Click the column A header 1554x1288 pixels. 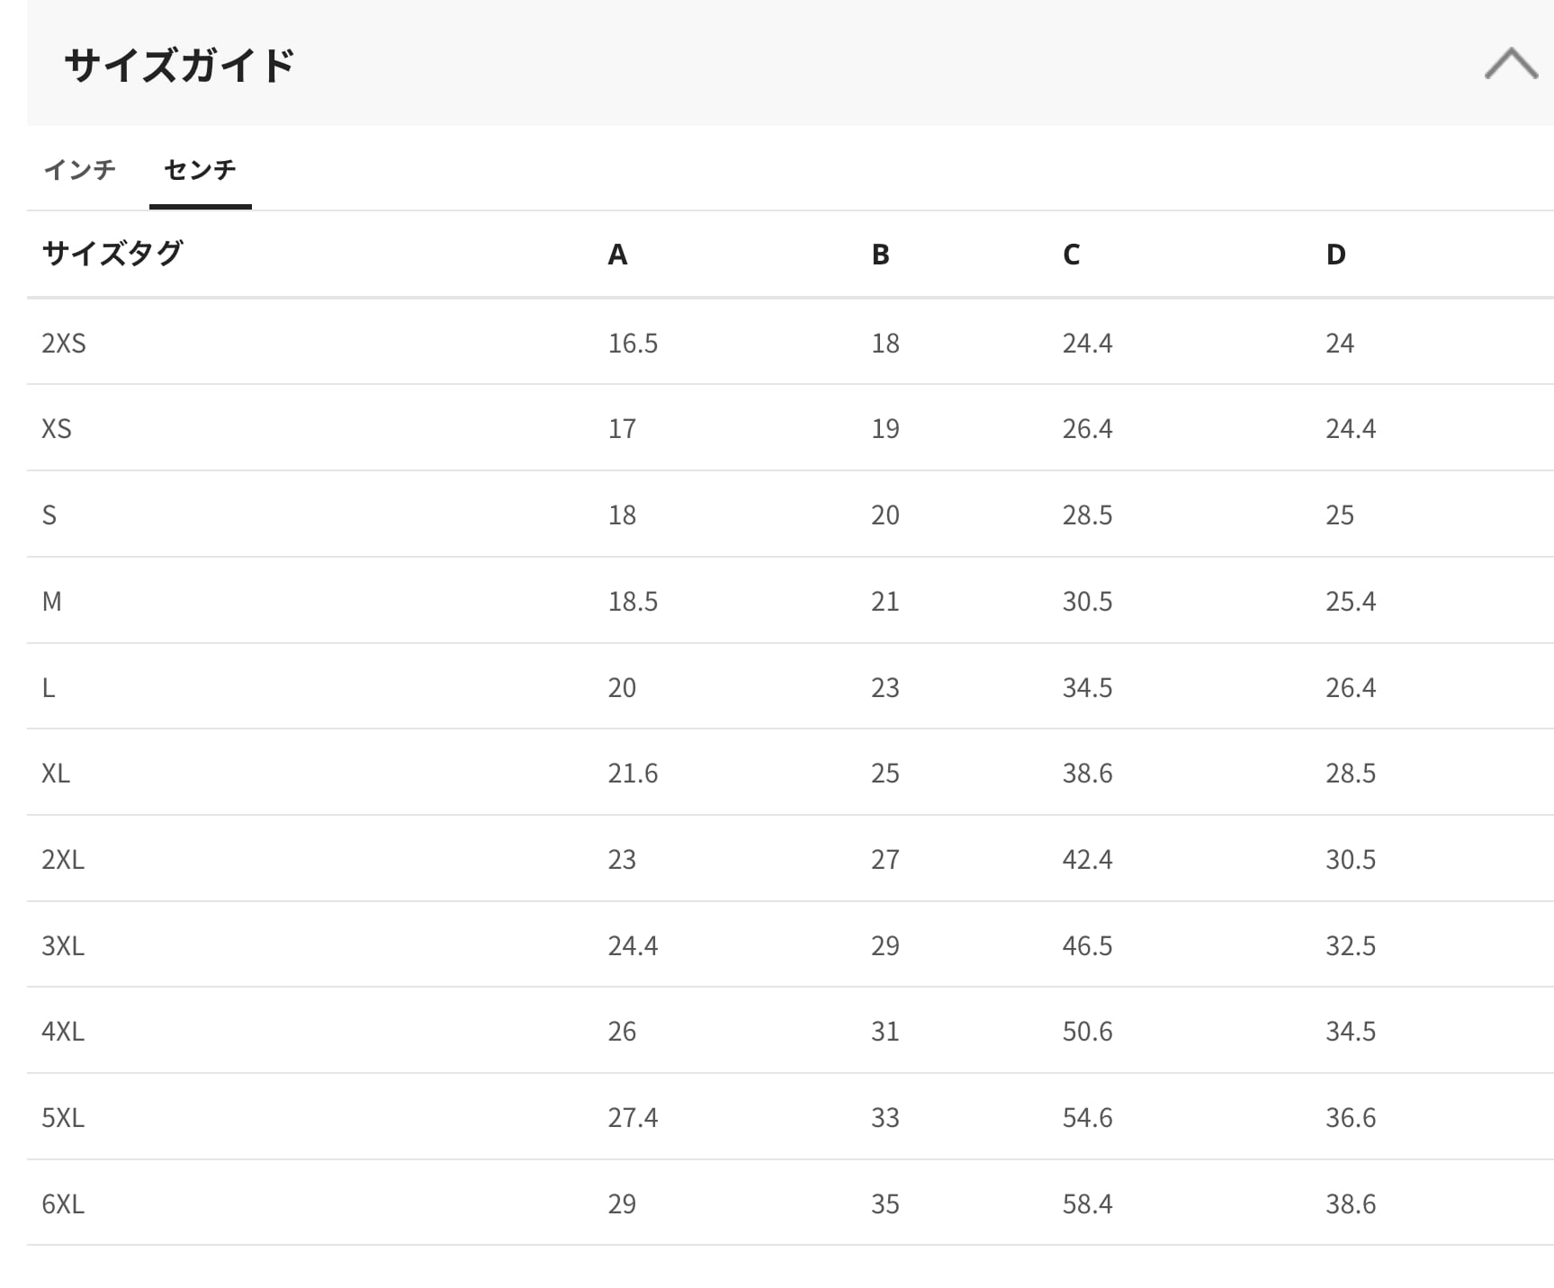click(x=617, y=255)
